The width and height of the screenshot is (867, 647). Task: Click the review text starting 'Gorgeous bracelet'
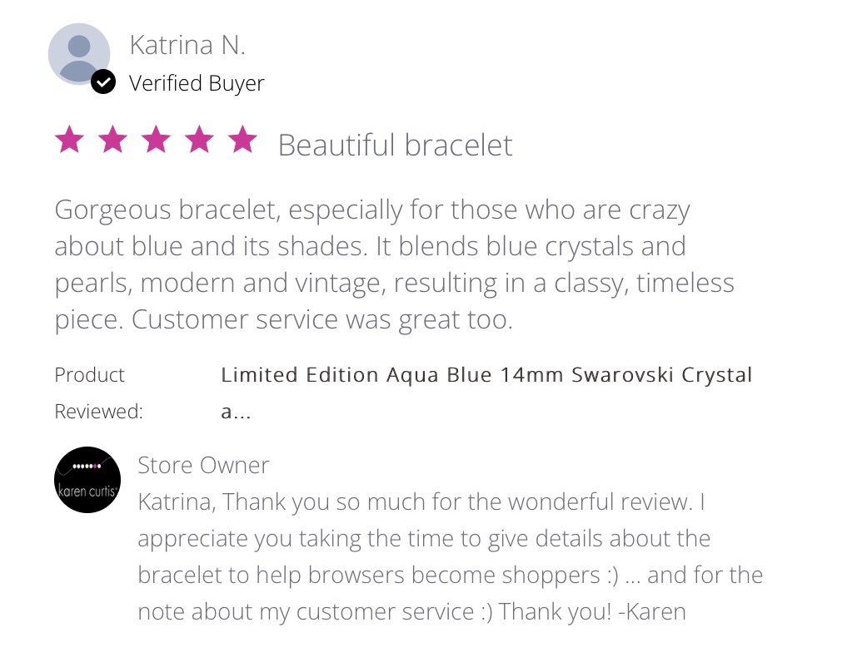[x=394, y=264]
